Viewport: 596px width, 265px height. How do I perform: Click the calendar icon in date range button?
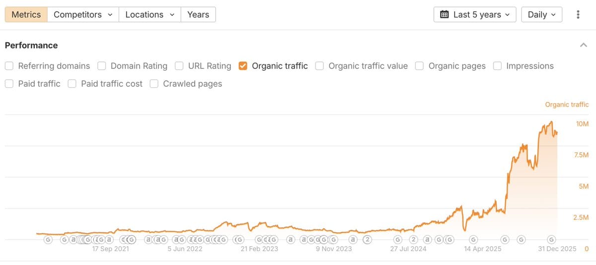(x=445, y=14)
